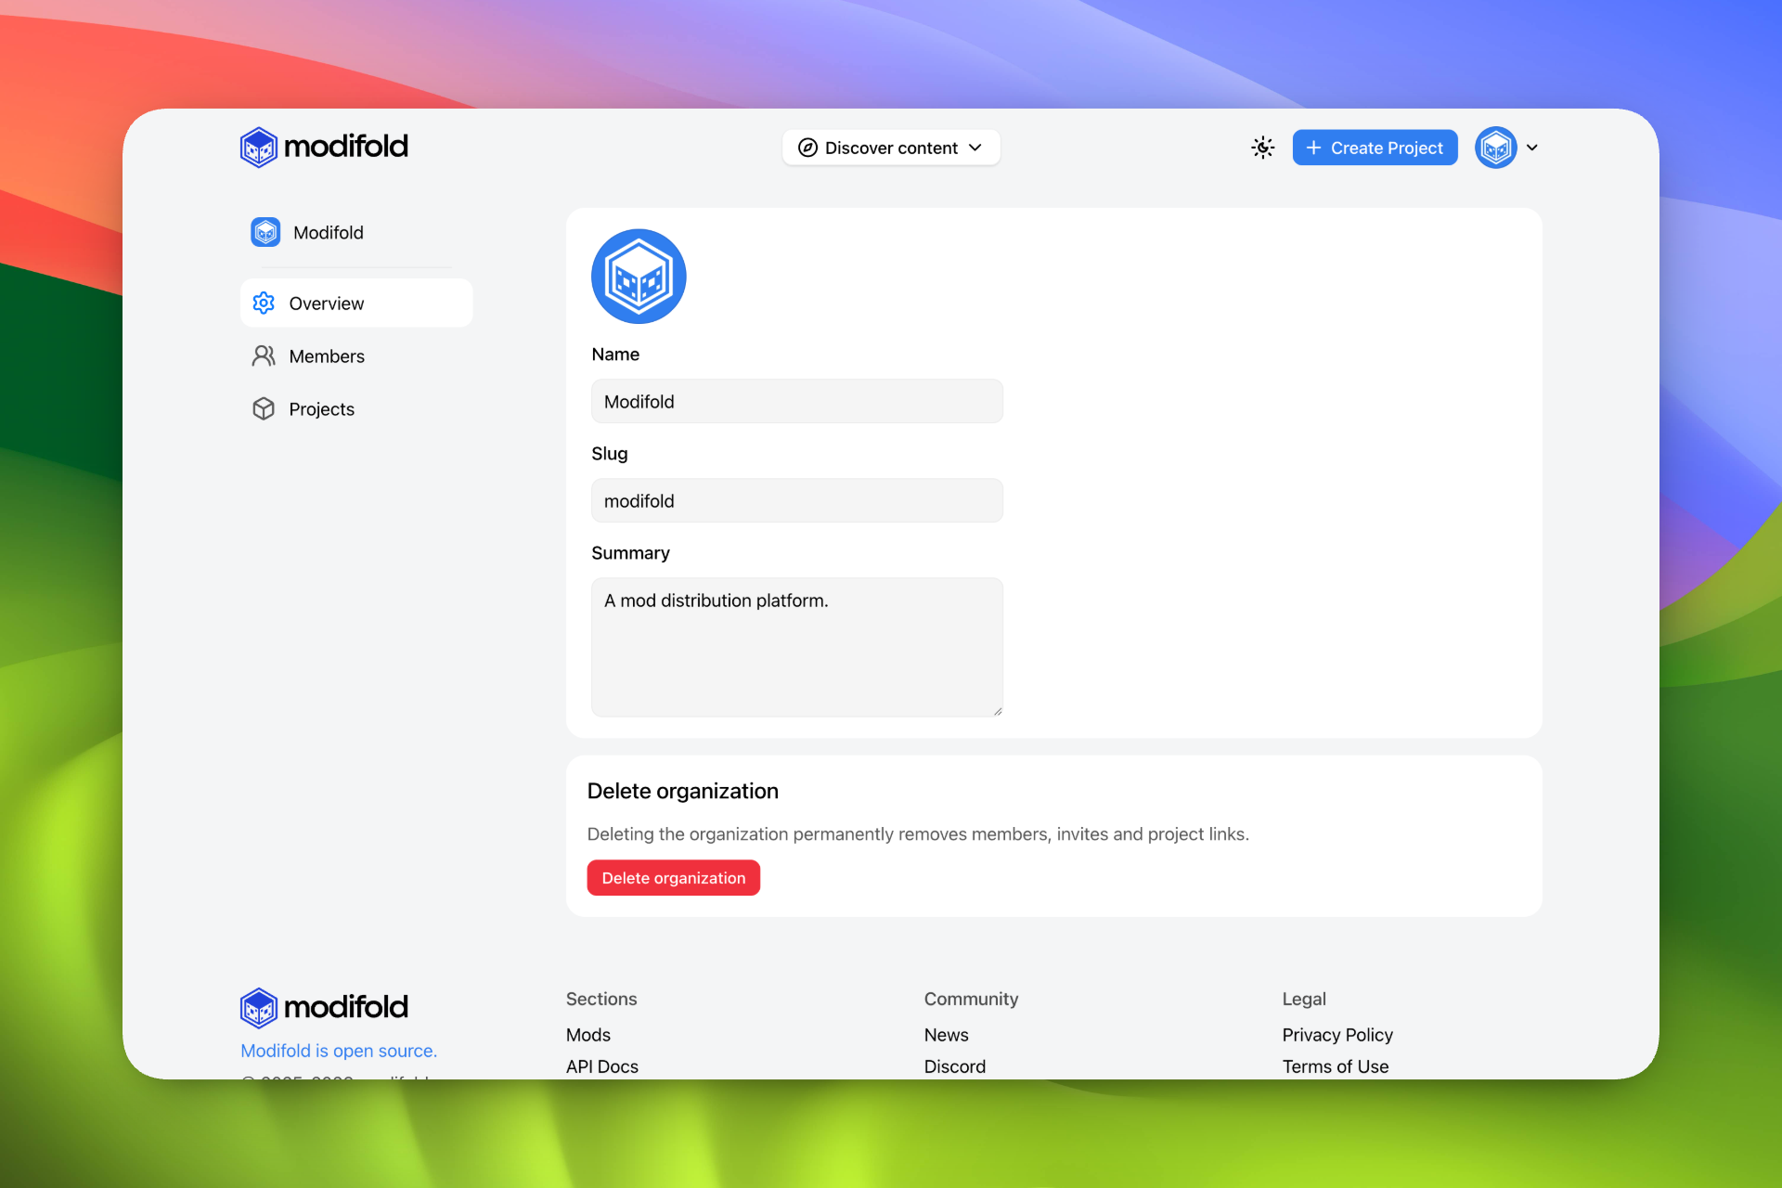Open the 'Modifold is open source' link

coord(339,1051)
